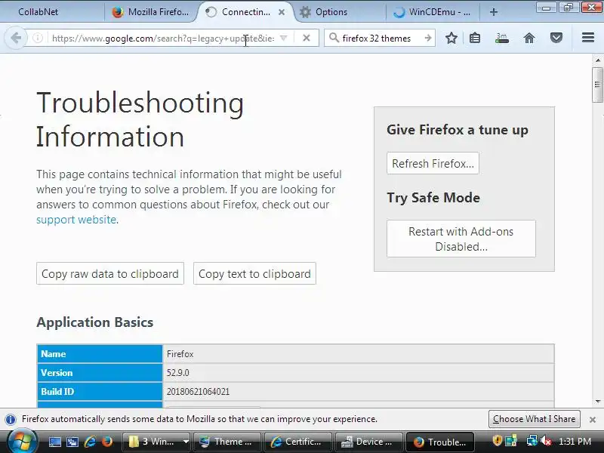Click the Name row header cell

coord(100,354)
